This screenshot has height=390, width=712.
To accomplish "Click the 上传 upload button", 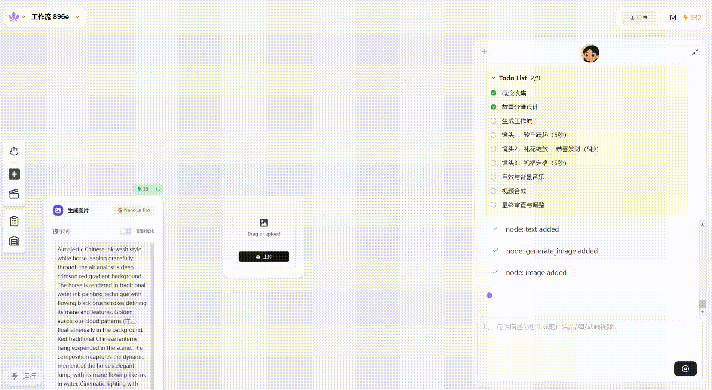I will point(264,257).
